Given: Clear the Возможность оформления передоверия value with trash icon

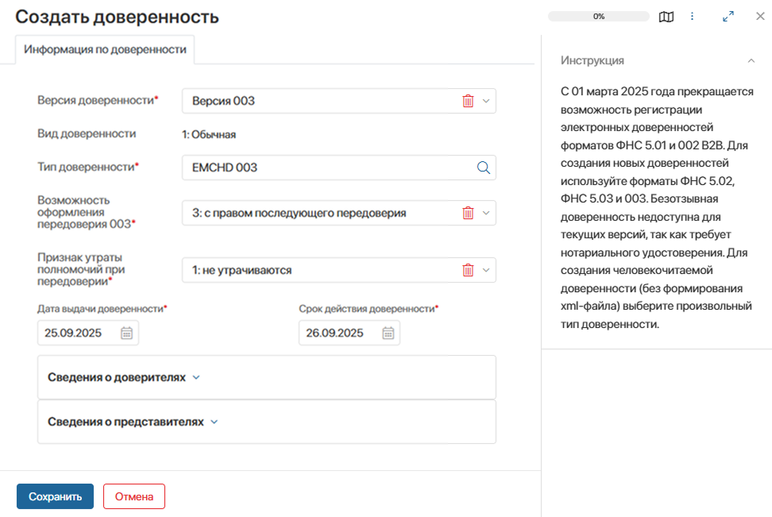Looking at the screenshot, I should pos(468,213).
